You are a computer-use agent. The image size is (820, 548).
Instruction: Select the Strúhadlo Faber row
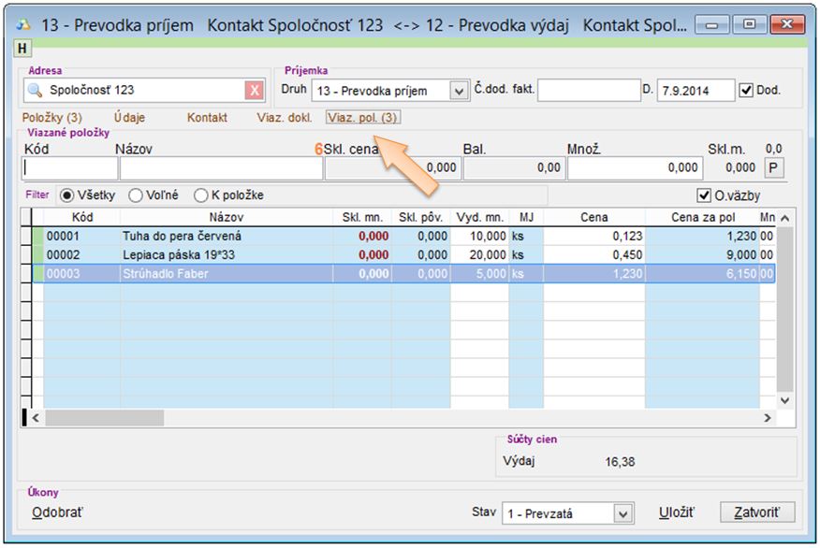click(227, 273)
